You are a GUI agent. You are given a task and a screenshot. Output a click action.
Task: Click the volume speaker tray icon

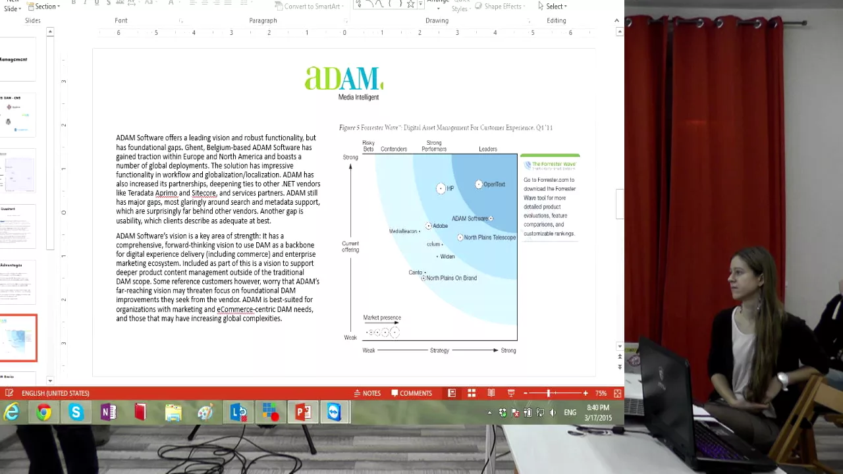553,413
